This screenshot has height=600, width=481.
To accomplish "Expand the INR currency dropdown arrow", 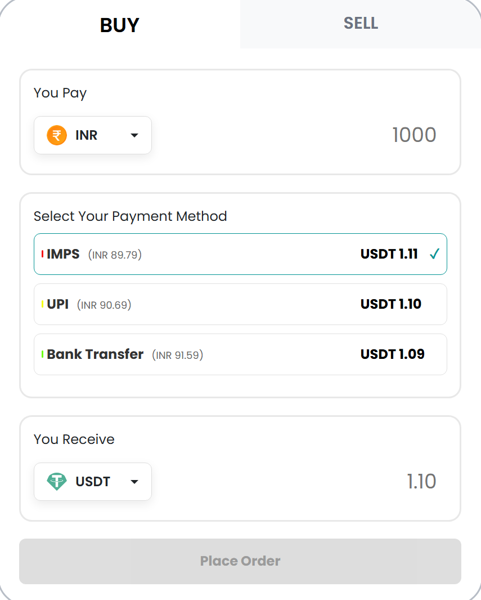I will point(134,135).
